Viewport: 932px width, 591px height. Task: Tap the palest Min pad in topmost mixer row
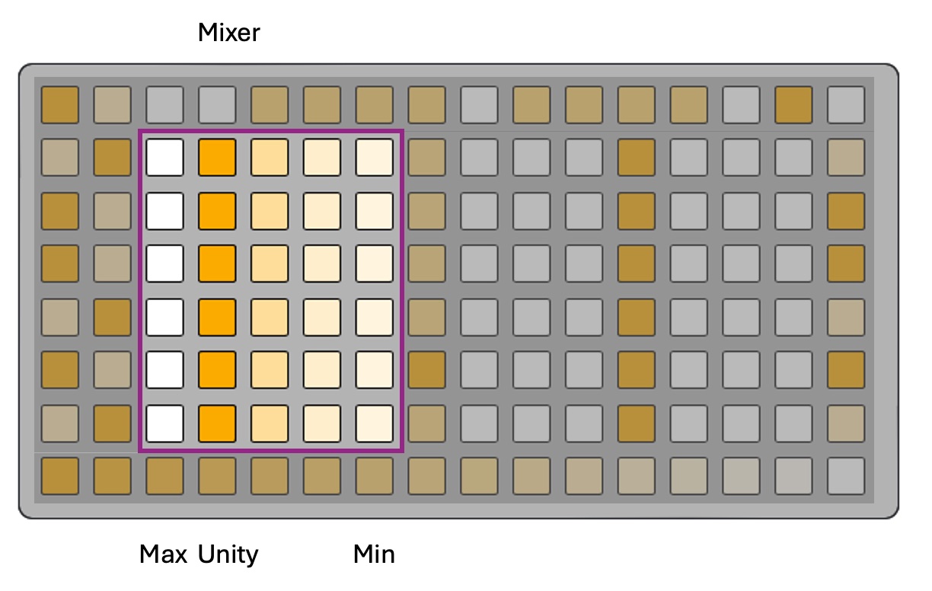pos(375,158)
